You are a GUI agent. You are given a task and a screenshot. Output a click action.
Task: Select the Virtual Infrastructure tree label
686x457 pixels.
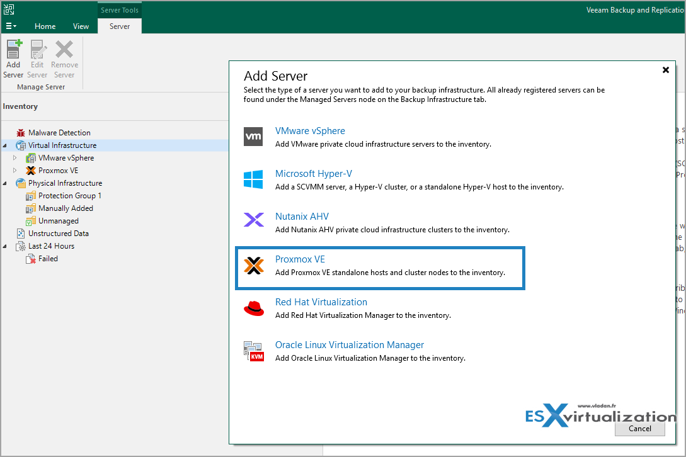pos(62,145)
